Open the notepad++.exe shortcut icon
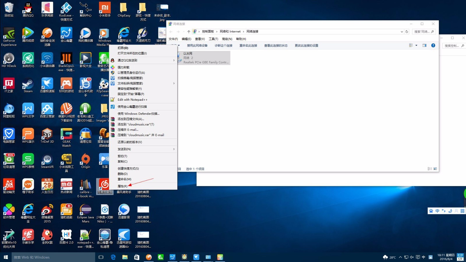This screenshot has height=262, width=466. 86,239
